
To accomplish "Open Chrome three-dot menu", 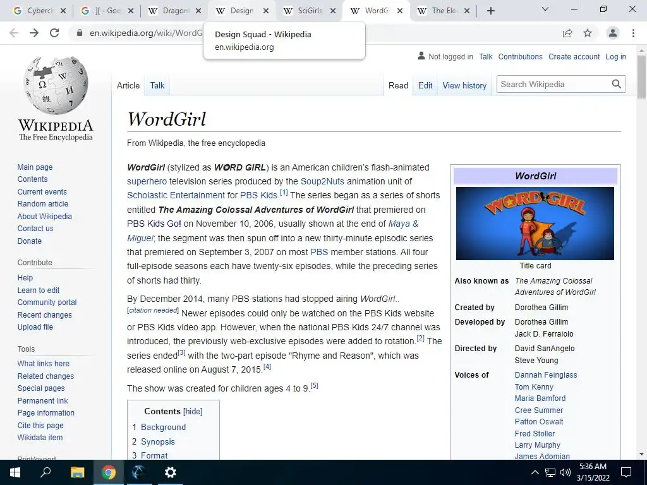I will [x=633, y=33].
